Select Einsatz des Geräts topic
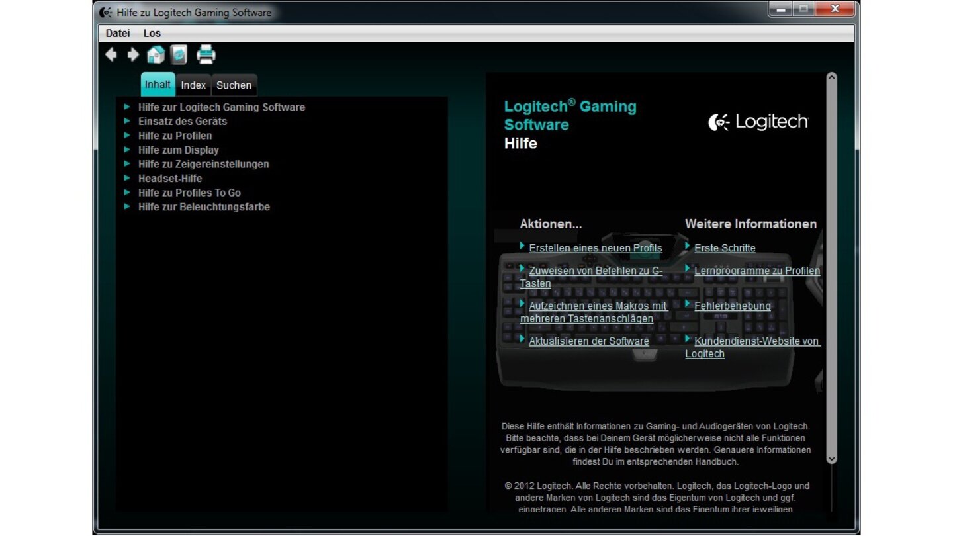This screenshot has height=536, width=953. 183,121
